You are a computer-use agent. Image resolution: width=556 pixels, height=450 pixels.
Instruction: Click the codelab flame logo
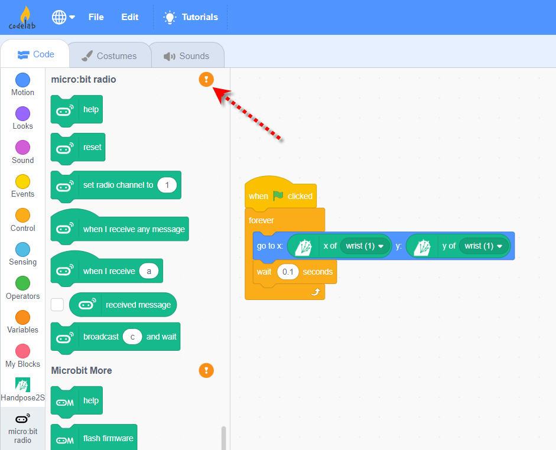pyautogui.click(x=22, y=18)
